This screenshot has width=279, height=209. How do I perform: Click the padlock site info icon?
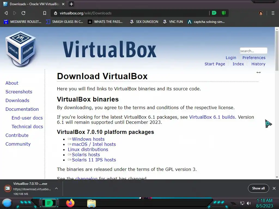56,13
